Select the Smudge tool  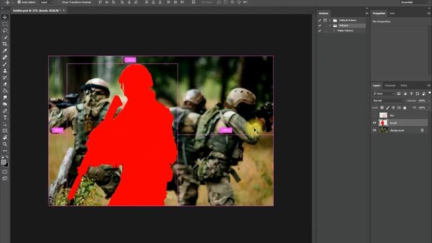pyautogui.click(x=5, y=97)
